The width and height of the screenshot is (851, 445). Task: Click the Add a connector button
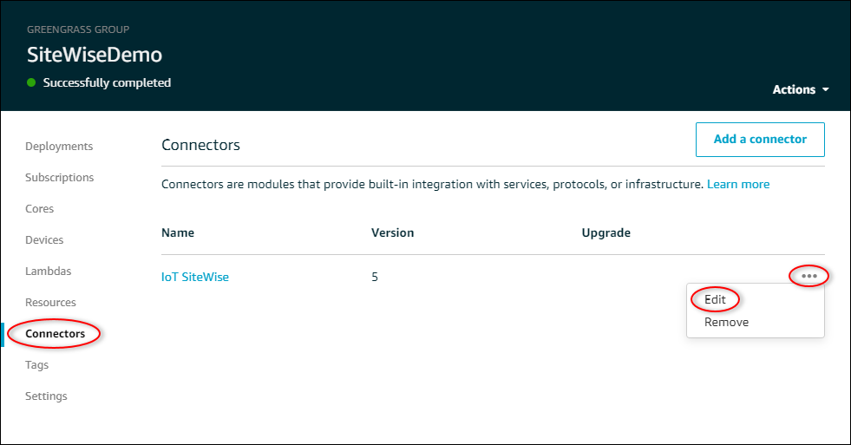[x=759, y=140]
